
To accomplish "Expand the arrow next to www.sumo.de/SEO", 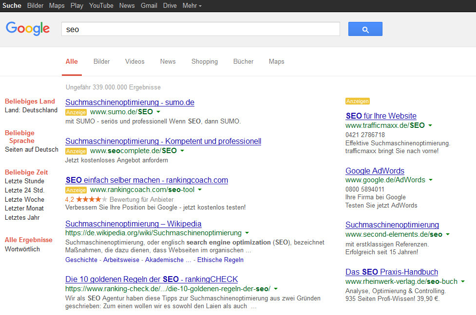I will [x=158, y=112].
